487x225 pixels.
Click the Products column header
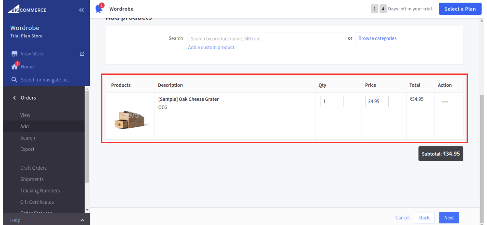pos(121,85)
